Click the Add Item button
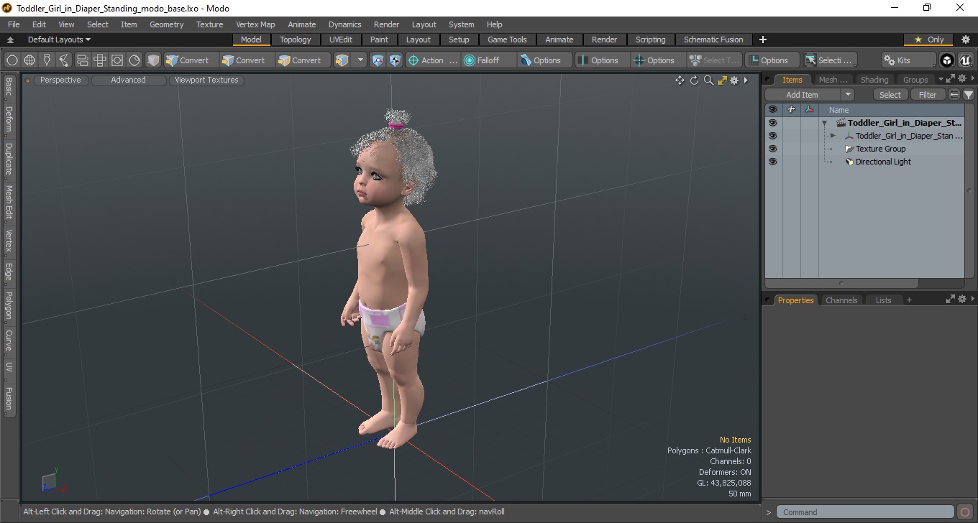 (x=803, y=95)
